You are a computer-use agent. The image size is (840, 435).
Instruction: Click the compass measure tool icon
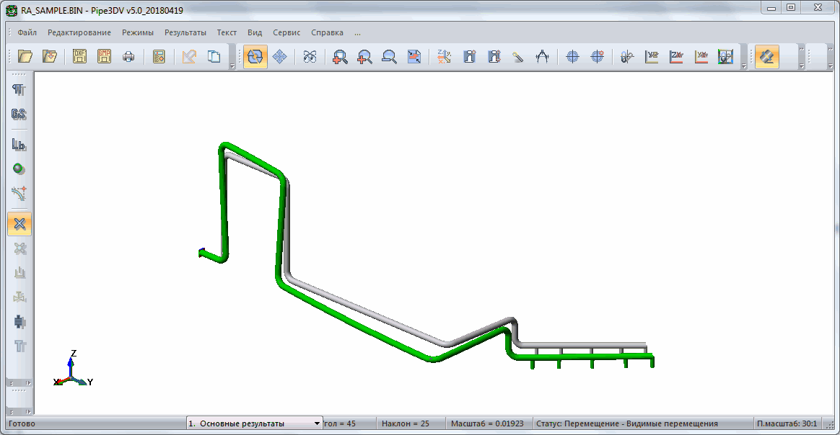(x=542, y=57)
